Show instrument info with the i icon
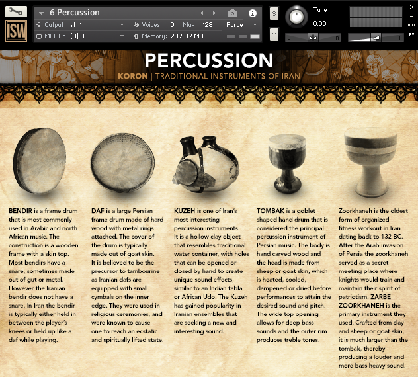The height and width of the screenshot is (377, 418). (x=252, y=13)
